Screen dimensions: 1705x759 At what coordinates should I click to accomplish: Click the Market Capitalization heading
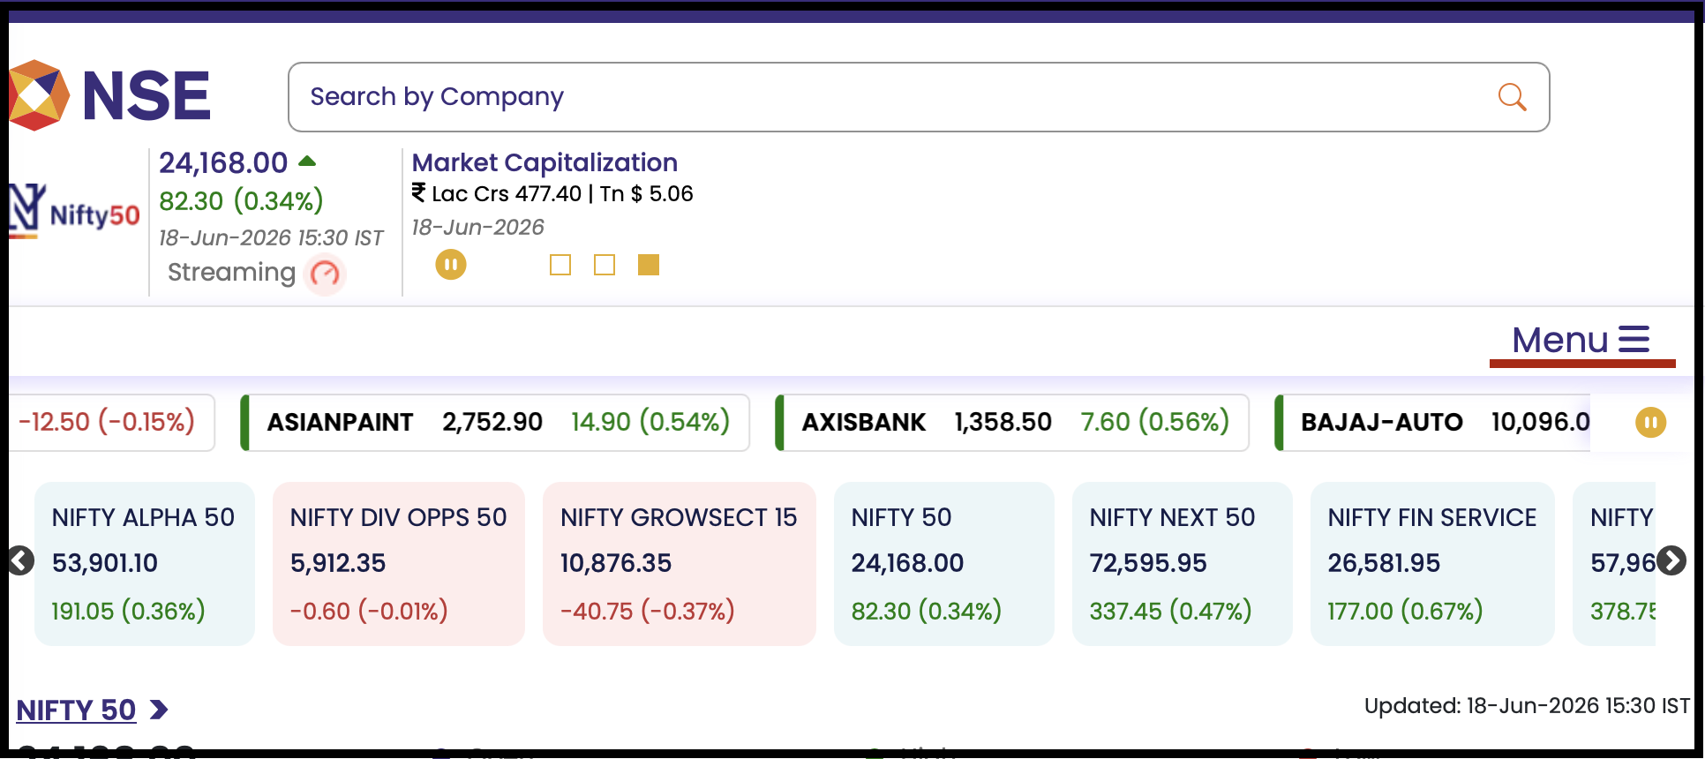(x=545, y=162)
